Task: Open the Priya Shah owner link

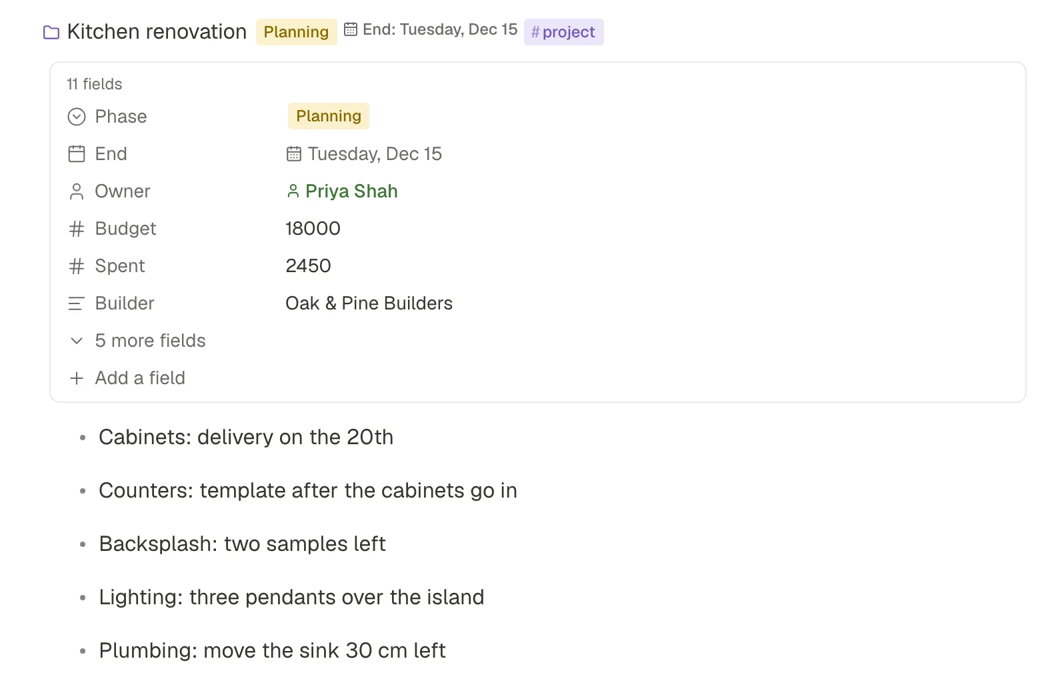Action: (x=342, y=191)
